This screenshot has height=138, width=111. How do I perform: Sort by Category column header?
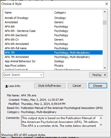(78, 12)
